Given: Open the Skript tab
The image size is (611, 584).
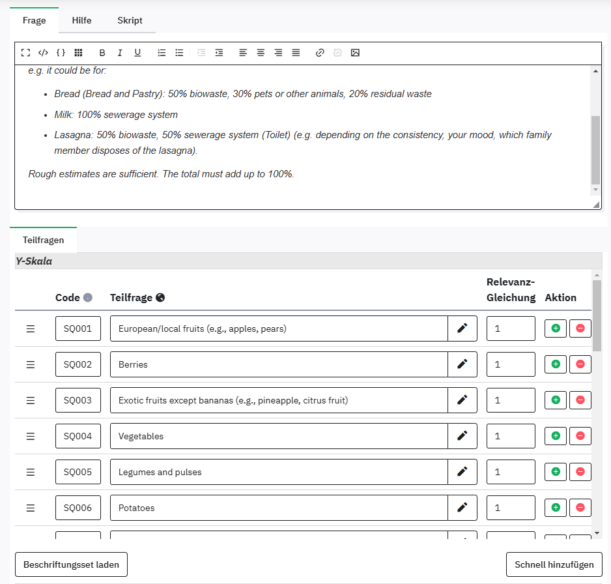Looking at the screenshot, I should coord(130,20).
